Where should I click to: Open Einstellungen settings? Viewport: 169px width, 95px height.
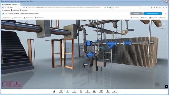click(x=39, y=18)
